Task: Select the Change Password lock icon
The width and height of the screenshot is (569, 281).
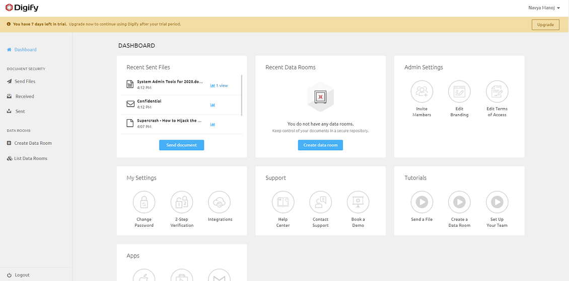Action: tap(144, 203)
